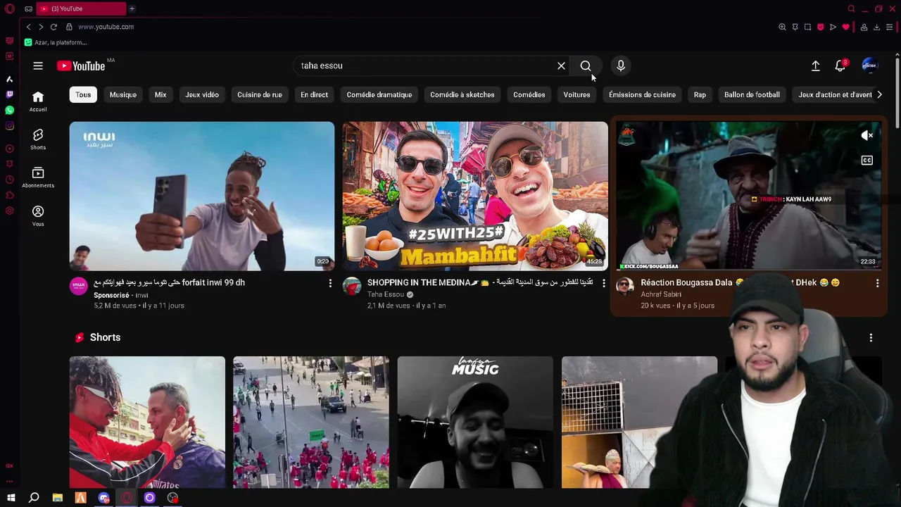Open the browser downloads icon

(876, 27)
